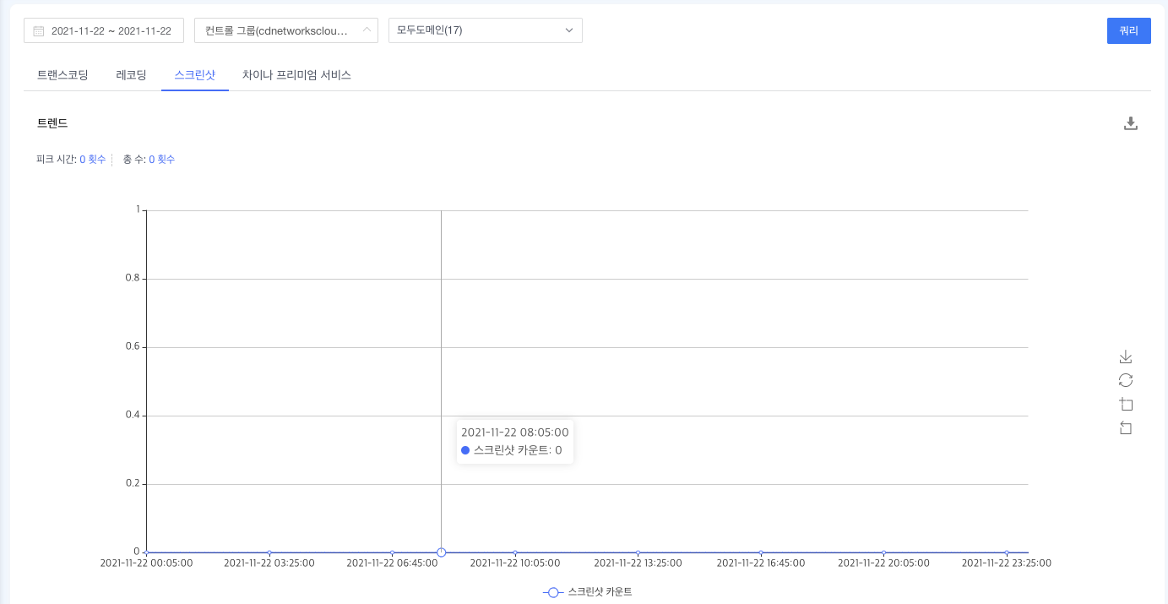Click the calendar icon in date field
Image resolution: width=1168 pixels, height=604 pixels.
(39, 31)
